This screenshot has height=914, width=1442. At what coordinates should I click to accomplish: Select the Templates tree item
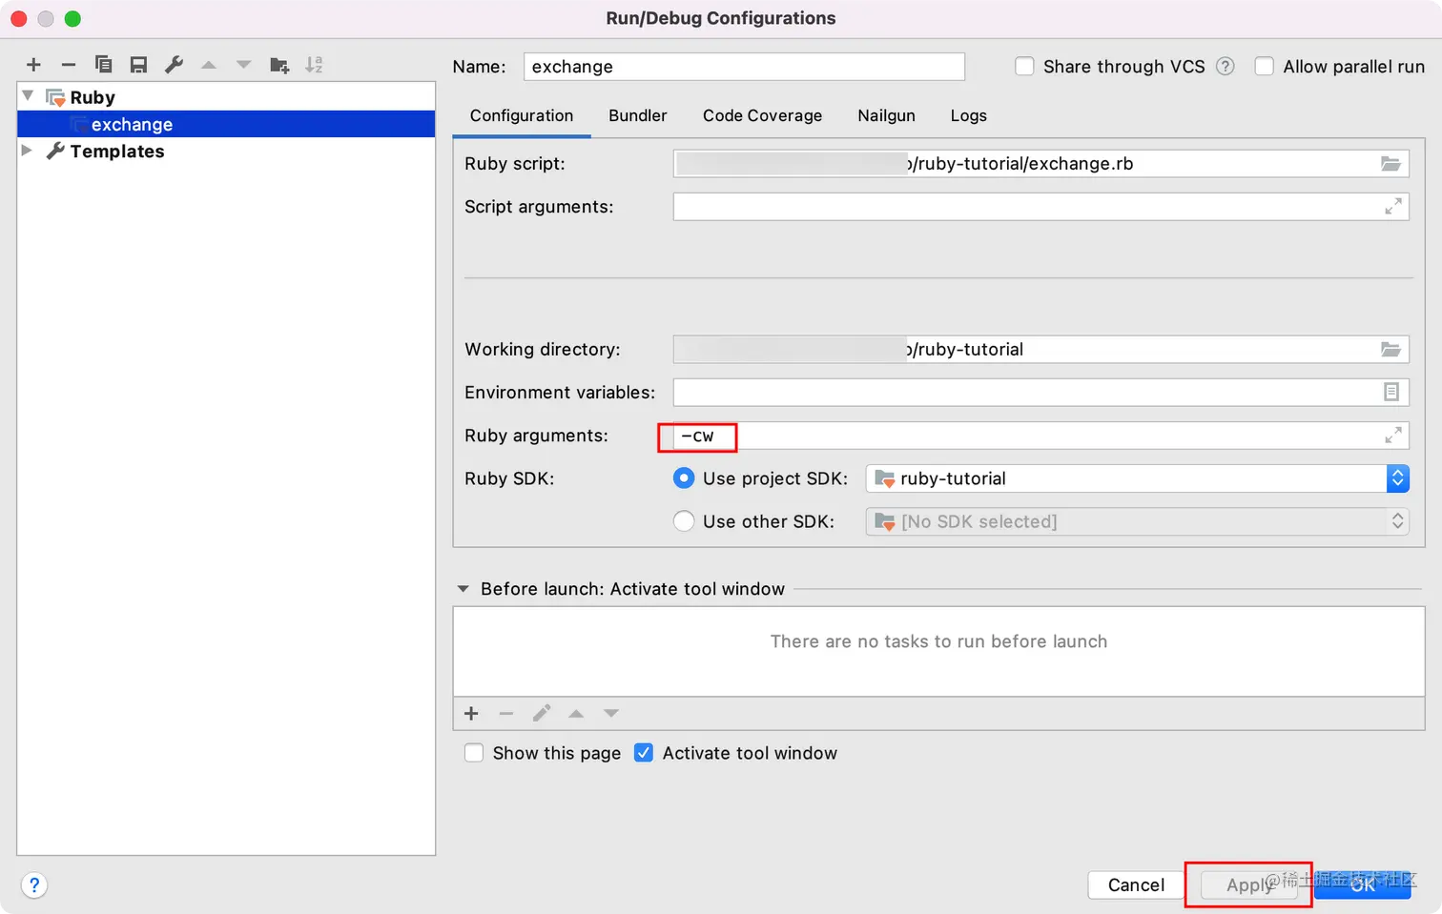click(x=117, y=152)
